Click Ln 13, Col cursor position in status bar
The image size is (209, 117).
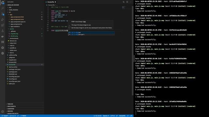[97, 116]
